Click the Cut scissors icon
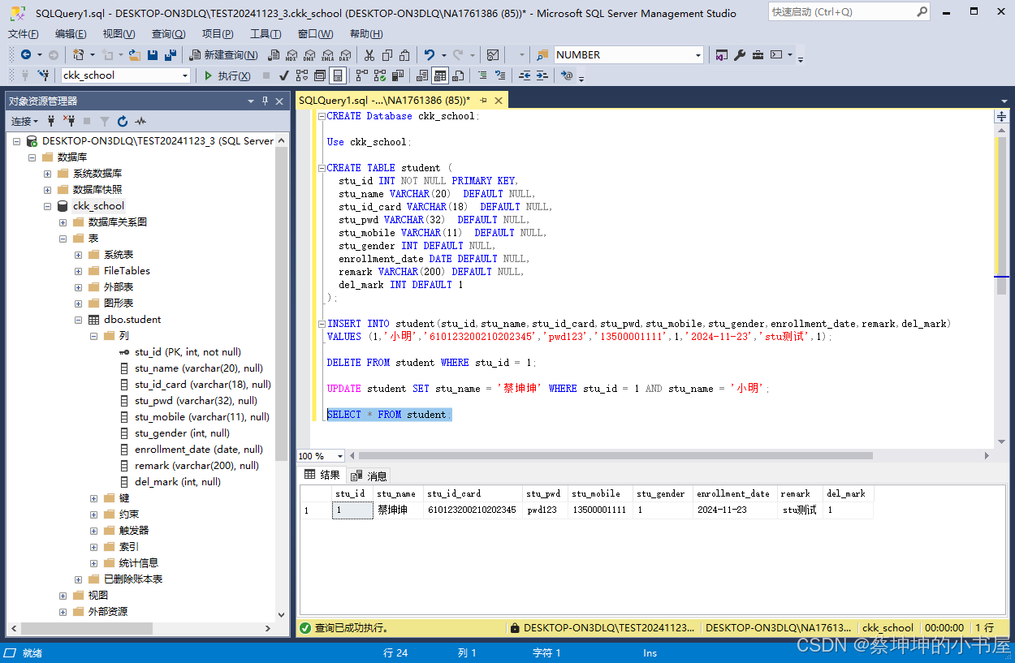 tap(369, 55)
